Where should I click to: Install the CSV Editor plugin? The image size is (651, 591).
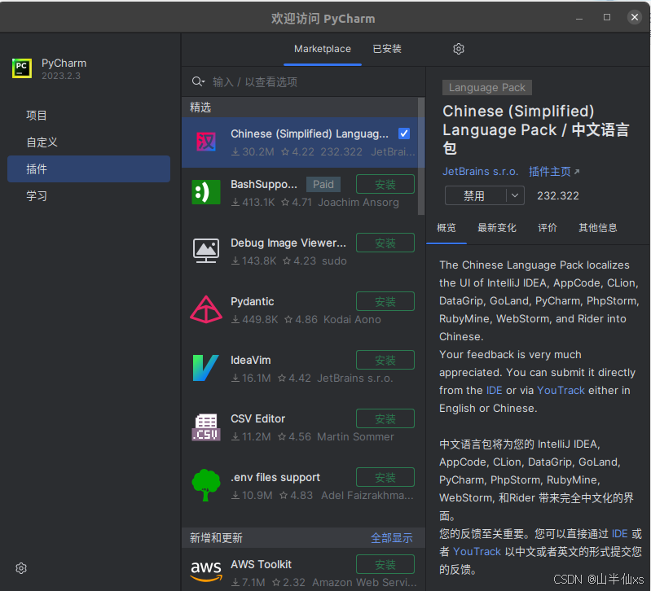click(385, 418)
